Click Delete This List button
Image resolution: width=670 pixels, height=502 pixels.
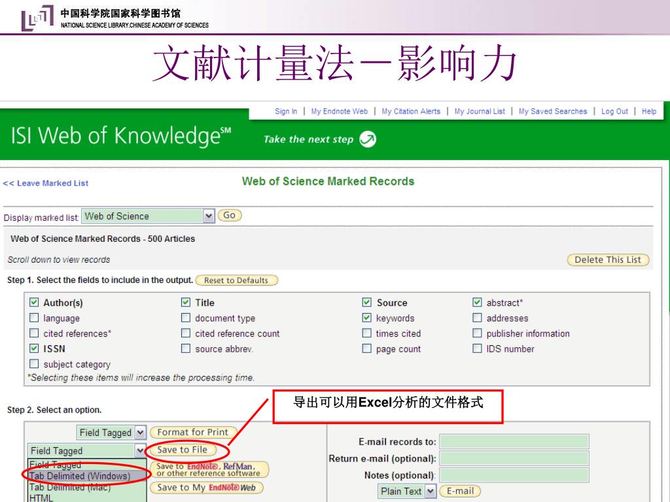point(608,259)
